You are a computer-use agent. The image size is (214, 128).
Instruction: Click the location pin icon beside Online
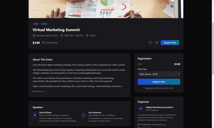[87, 35]
